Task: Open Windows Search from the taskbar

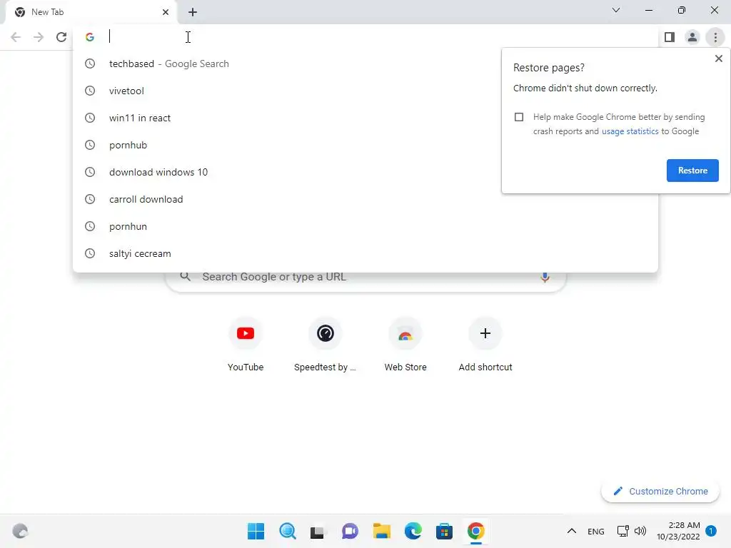Action: click(x=287, y=531)
